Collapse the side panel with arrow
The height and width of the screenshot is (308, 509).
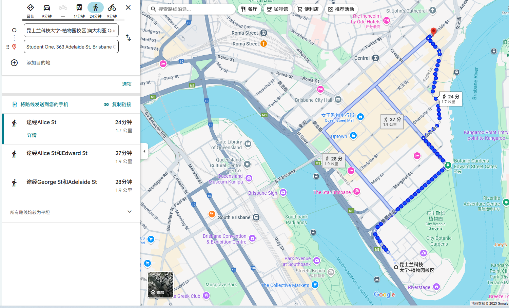[x=144, y=151]
